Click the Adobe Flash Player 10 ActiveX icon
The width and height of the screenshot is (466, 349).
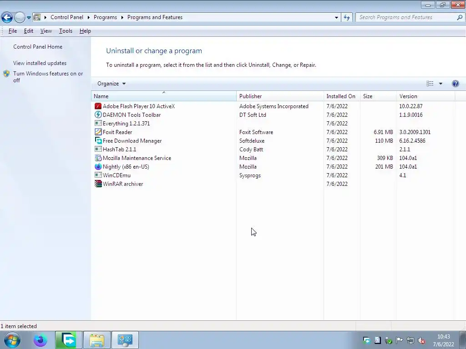click(98, 106)
